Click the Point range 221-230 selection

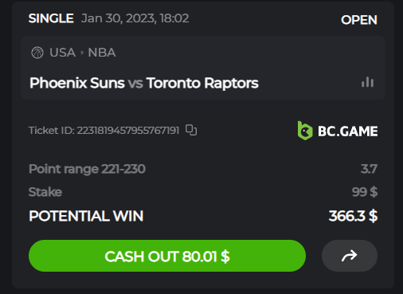[x=87, y=169]
